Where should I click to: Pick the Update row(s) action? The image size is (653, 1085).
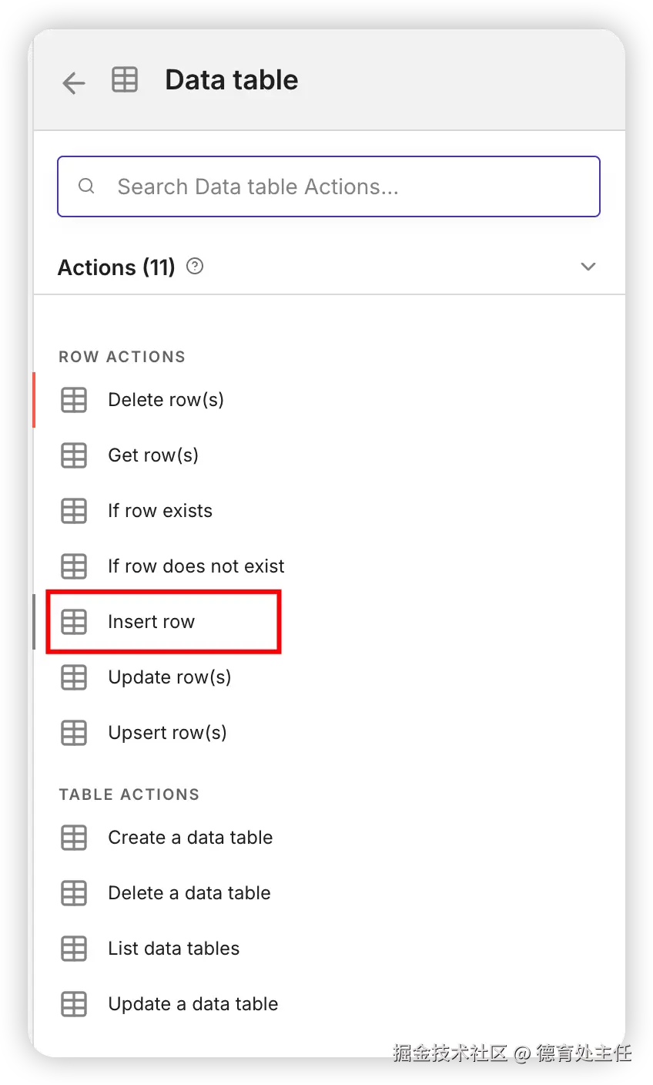click(x=169, y=677)
